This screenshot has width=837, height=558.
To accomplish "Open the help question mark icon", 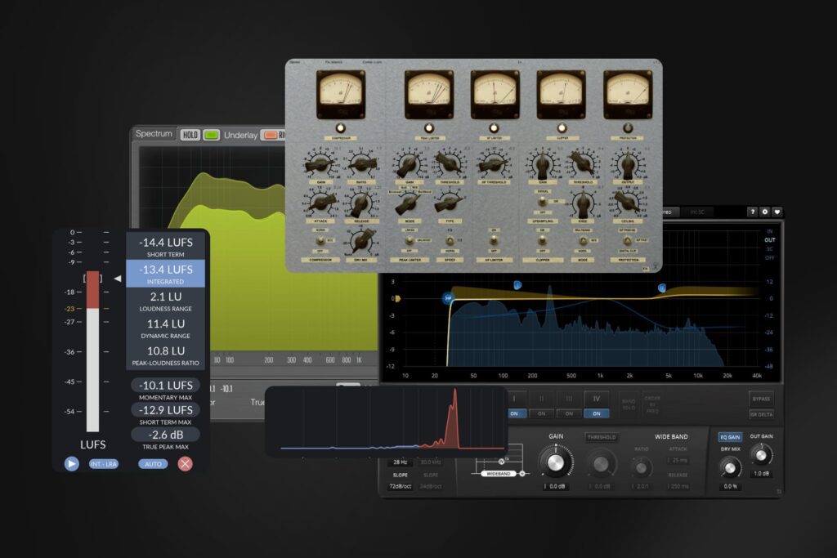I will [x=752, y=212].
